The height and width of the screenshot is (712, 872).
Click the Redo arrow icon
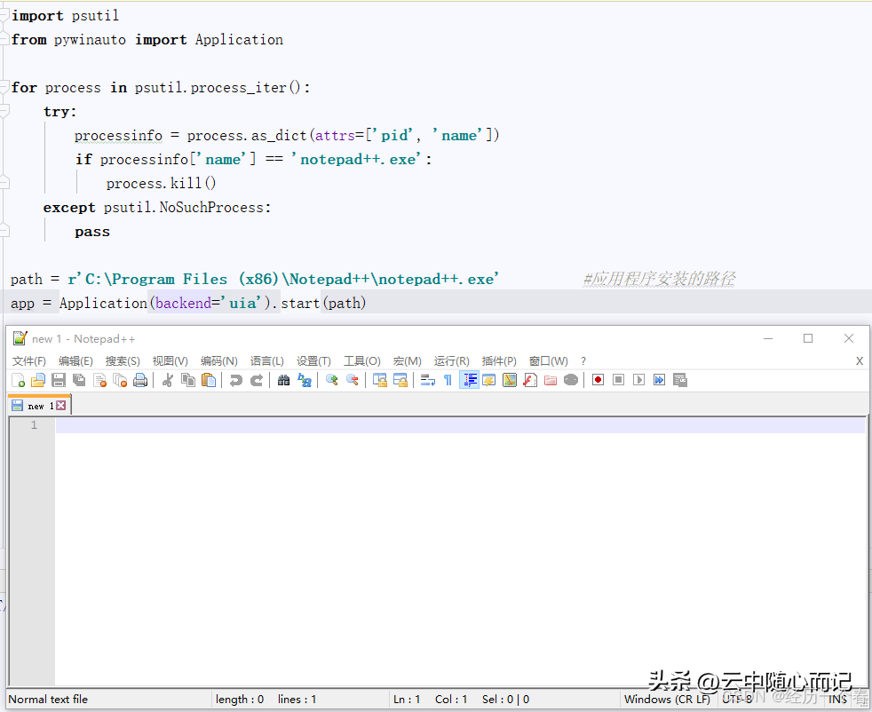coord(257,380)
